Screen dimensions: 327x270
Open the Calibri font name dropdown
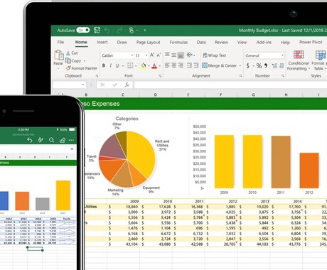[132, 55]
